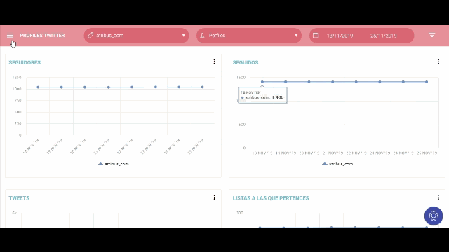Screen dimensions: 449x252
Task: Open options menu for Listas chart
Action: [x=438, y=197]
